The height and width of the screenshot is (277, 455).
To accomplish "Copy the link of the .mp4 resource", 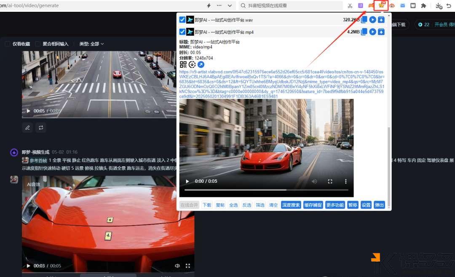I will (364, 32).
